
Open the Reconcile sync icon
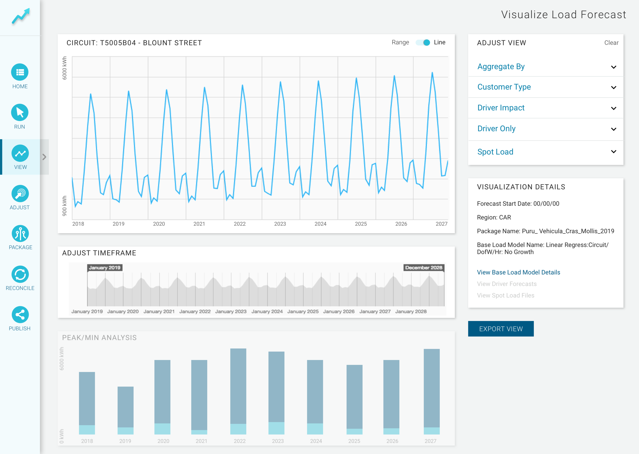20,274
